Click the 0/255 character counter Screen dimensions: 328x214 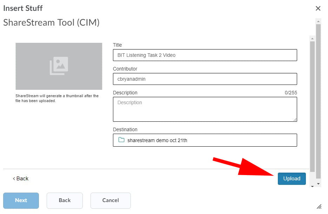(x=291, y=93)
